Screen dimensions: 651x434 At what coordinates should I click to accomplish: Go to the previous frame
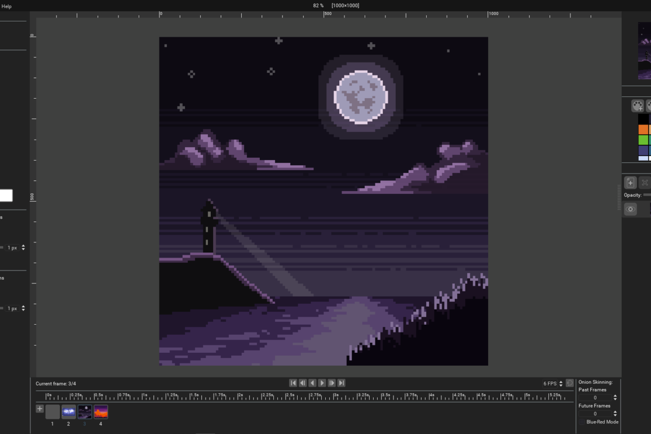(x=303, y=383)
